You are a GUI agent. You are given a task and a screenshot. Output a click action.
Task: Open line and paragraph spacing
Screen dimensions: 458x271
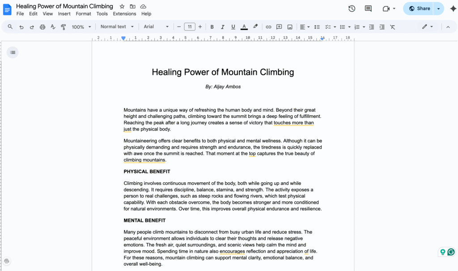click(x=317, y=27)
